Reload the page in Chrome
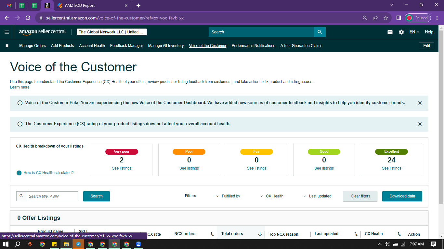Screen dimensions: 444x249 [28, 18]
